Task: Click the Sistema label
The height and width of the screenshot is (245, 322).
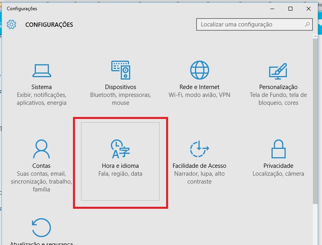Action: coord(41,87)
